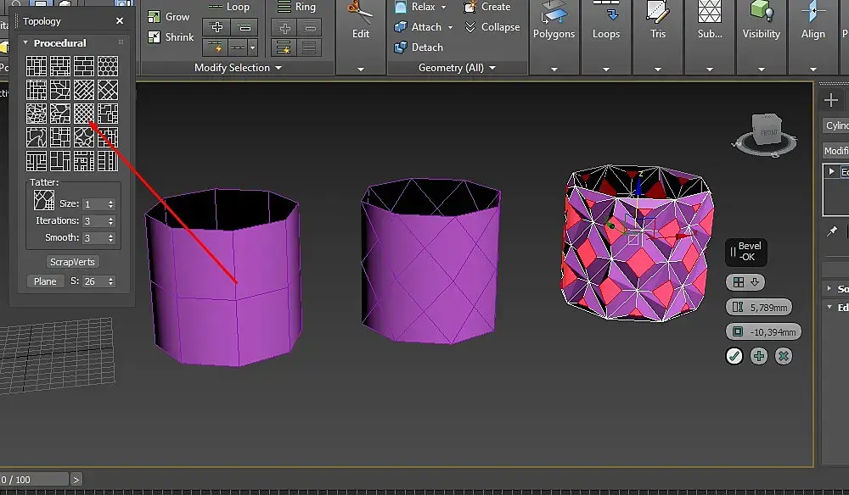849x495 pixels.
Task: Open the Geometry (All) panel dropdown
Action: [491, 68]
